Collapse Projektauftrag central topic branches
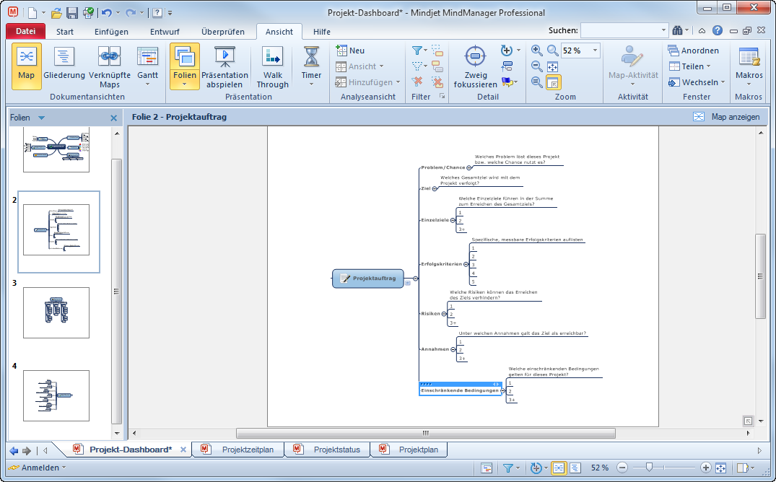The width and height of the screenshot is (776, 482). click(x=416, y=279)
